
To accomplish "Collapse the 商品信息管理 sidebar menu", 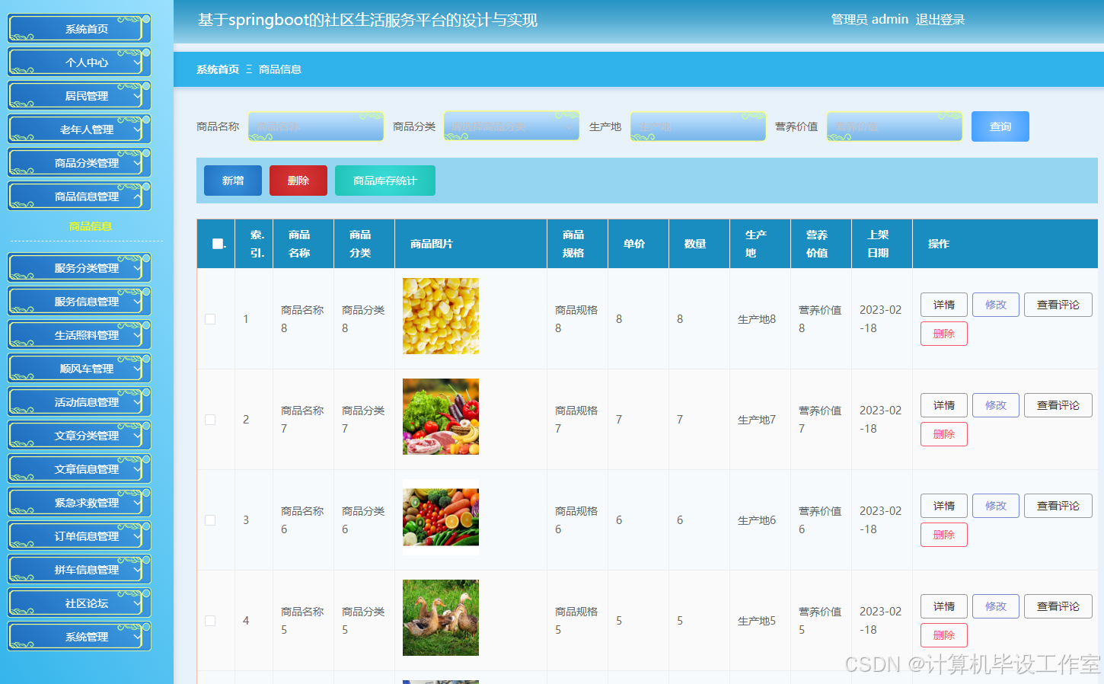I will tap(79, 196).
